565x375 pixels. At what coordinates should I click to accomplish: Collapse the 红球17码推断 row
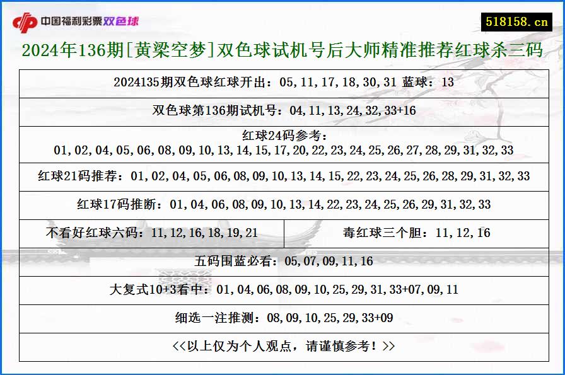[x=282, y=204]
